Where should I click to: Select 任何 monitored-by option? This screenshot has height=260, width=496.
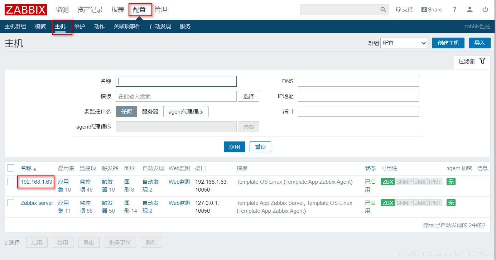click(x=126, y=112)
